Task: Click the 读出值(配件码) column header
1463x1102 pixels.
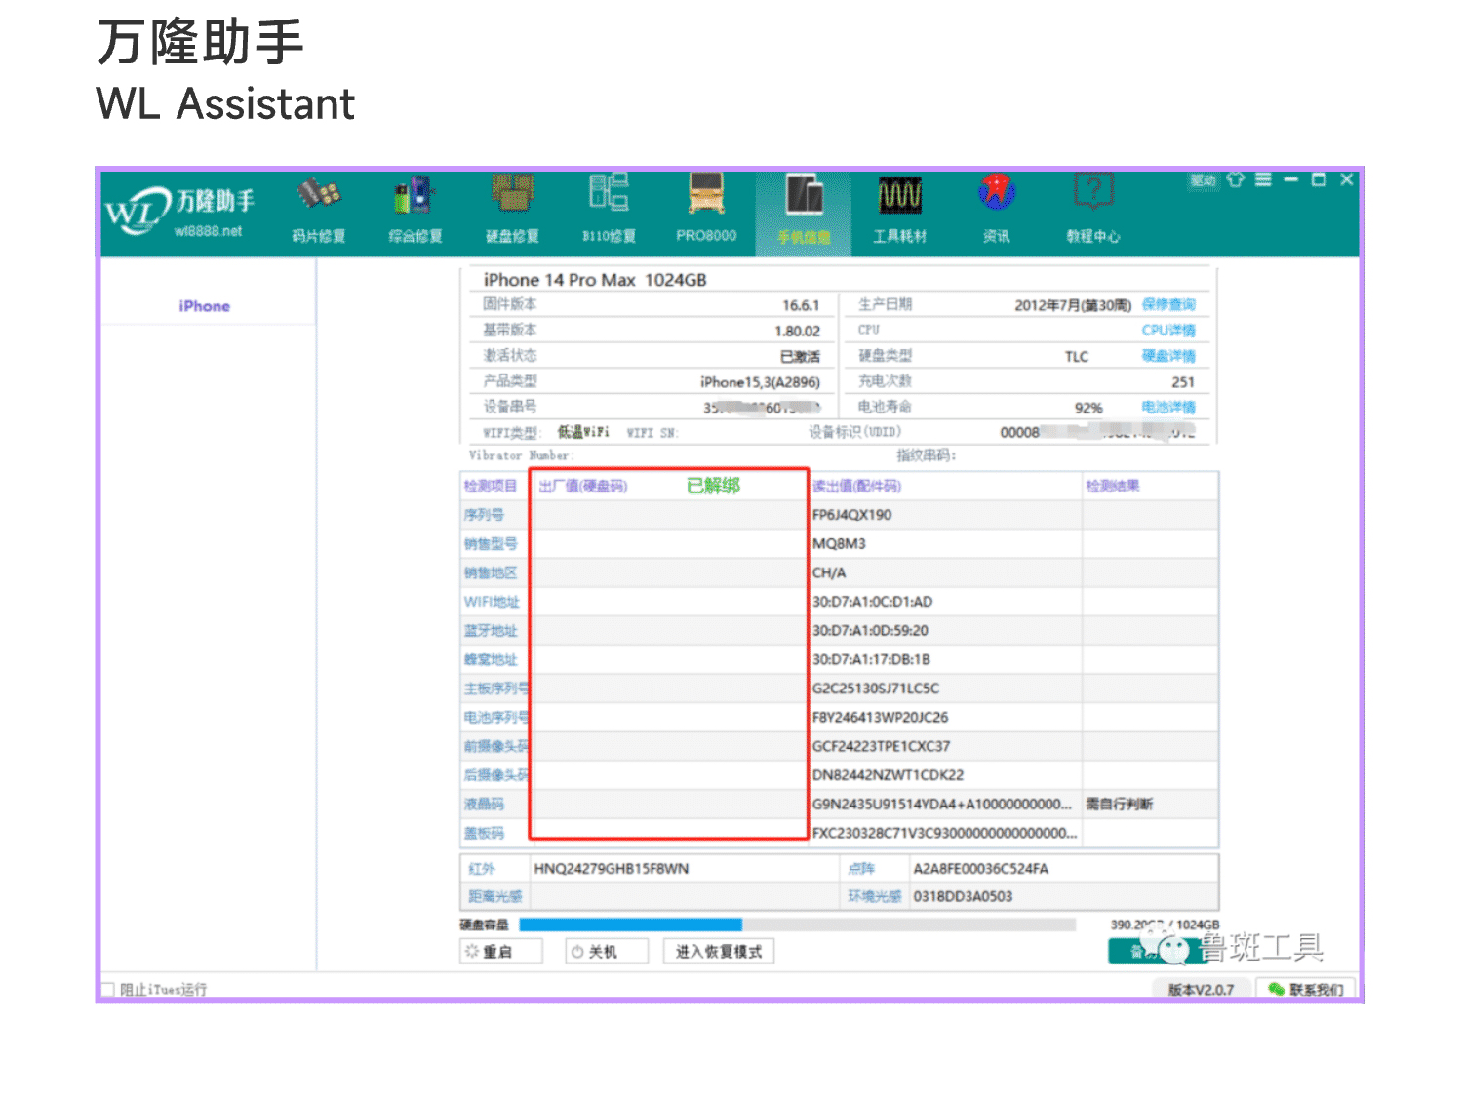Action: coord(856,486)
